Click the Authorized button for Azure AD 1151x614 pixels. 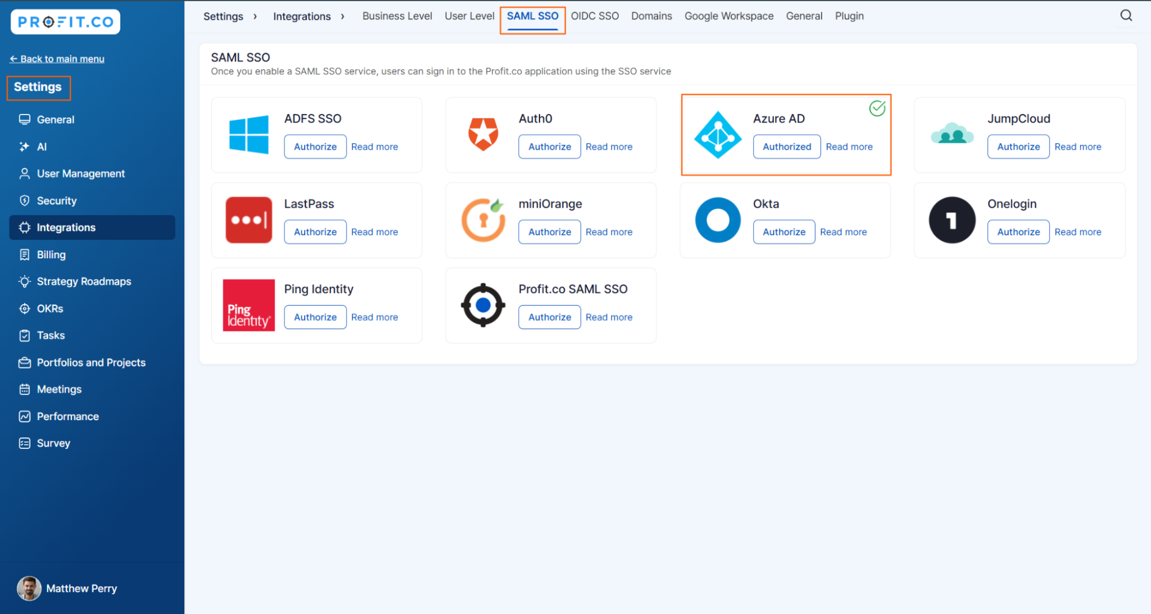click(787, 147)
